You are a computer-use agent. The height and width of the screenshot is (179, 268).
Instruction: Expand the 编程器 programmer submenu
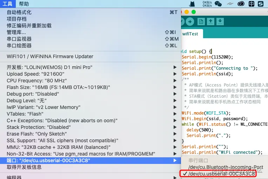pos(91,177)
